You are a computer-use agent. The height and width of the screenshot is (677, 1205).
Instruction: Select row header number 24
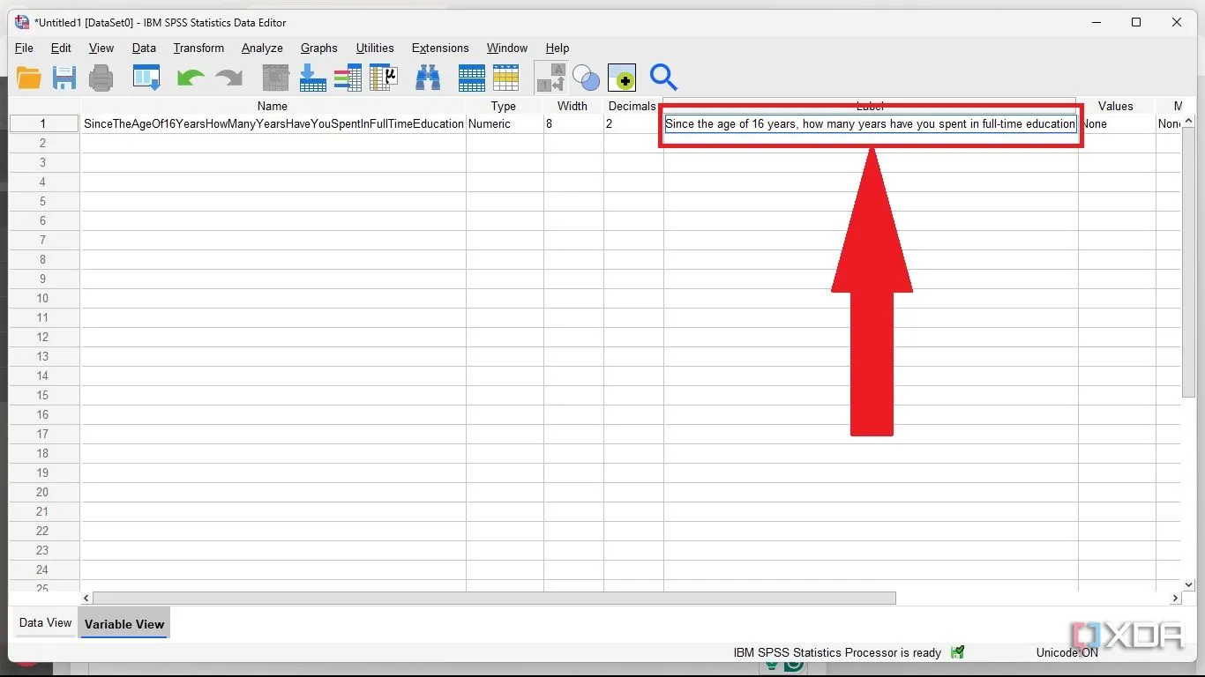coord(44,570)
